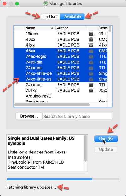Image resolution: width=126 pixels, height=196 pixels.
Task: Open the Browse... file dialog
Action: tap(29, 116)
